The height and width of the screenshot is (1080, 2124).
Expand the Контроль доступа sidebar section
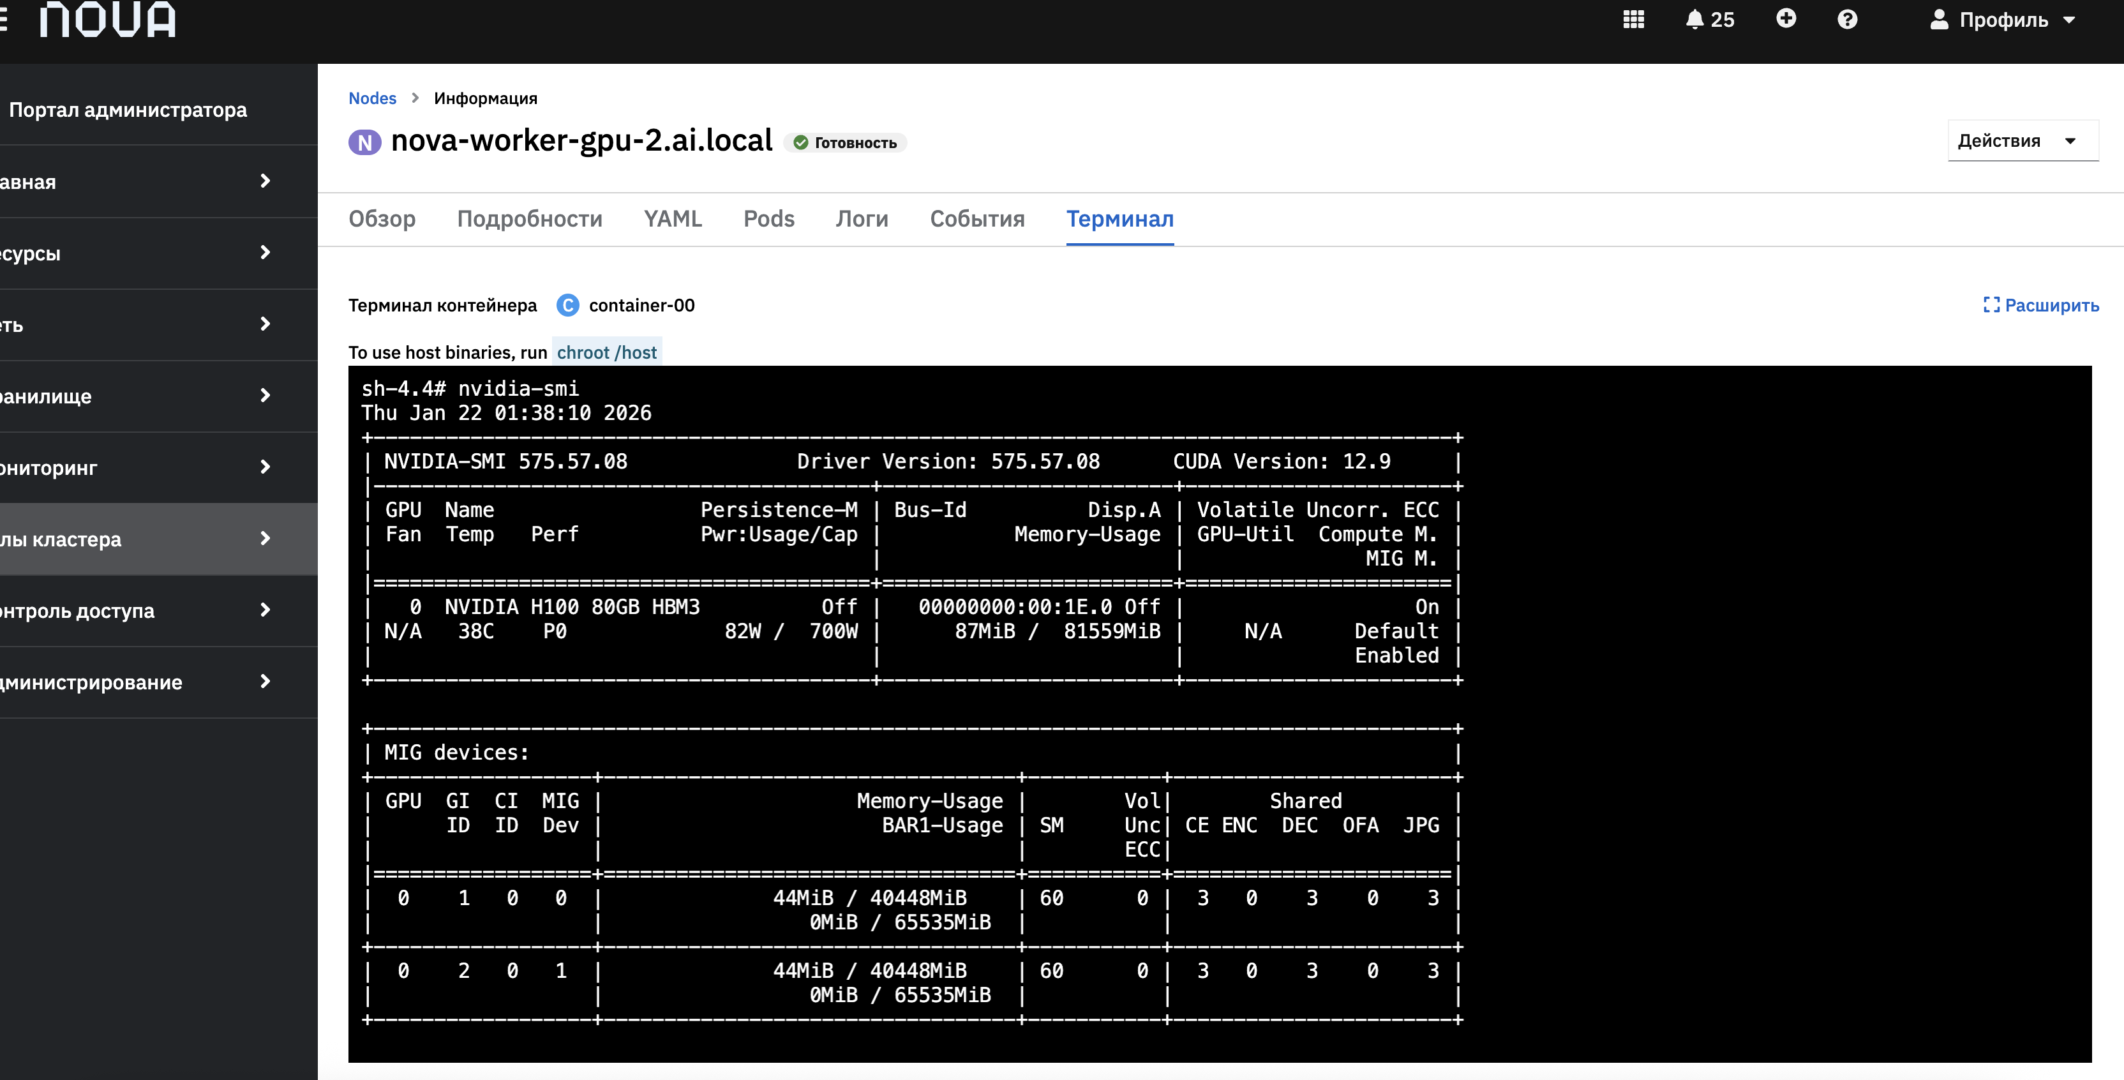pyautogui.click(x=158, y=610)
